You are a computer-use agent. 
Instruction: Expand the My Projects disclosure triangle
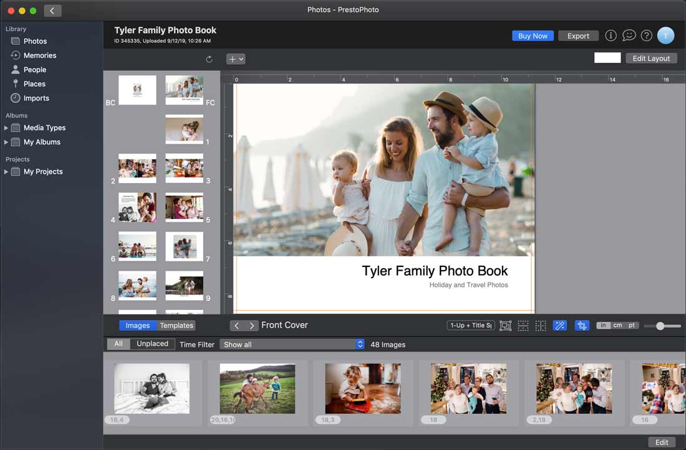click(6, 172)
